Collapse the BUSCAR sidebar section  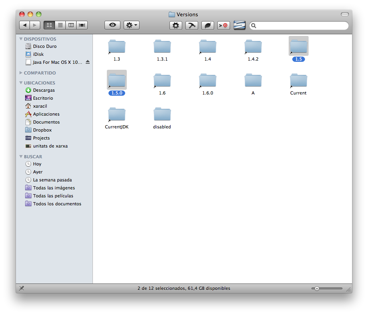click(x=21, y=157)
